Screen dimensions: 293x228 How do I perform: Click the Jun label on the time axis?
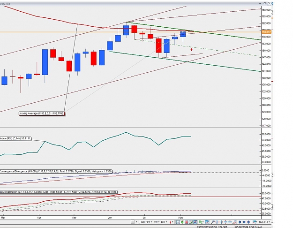[x=110, y=218]
